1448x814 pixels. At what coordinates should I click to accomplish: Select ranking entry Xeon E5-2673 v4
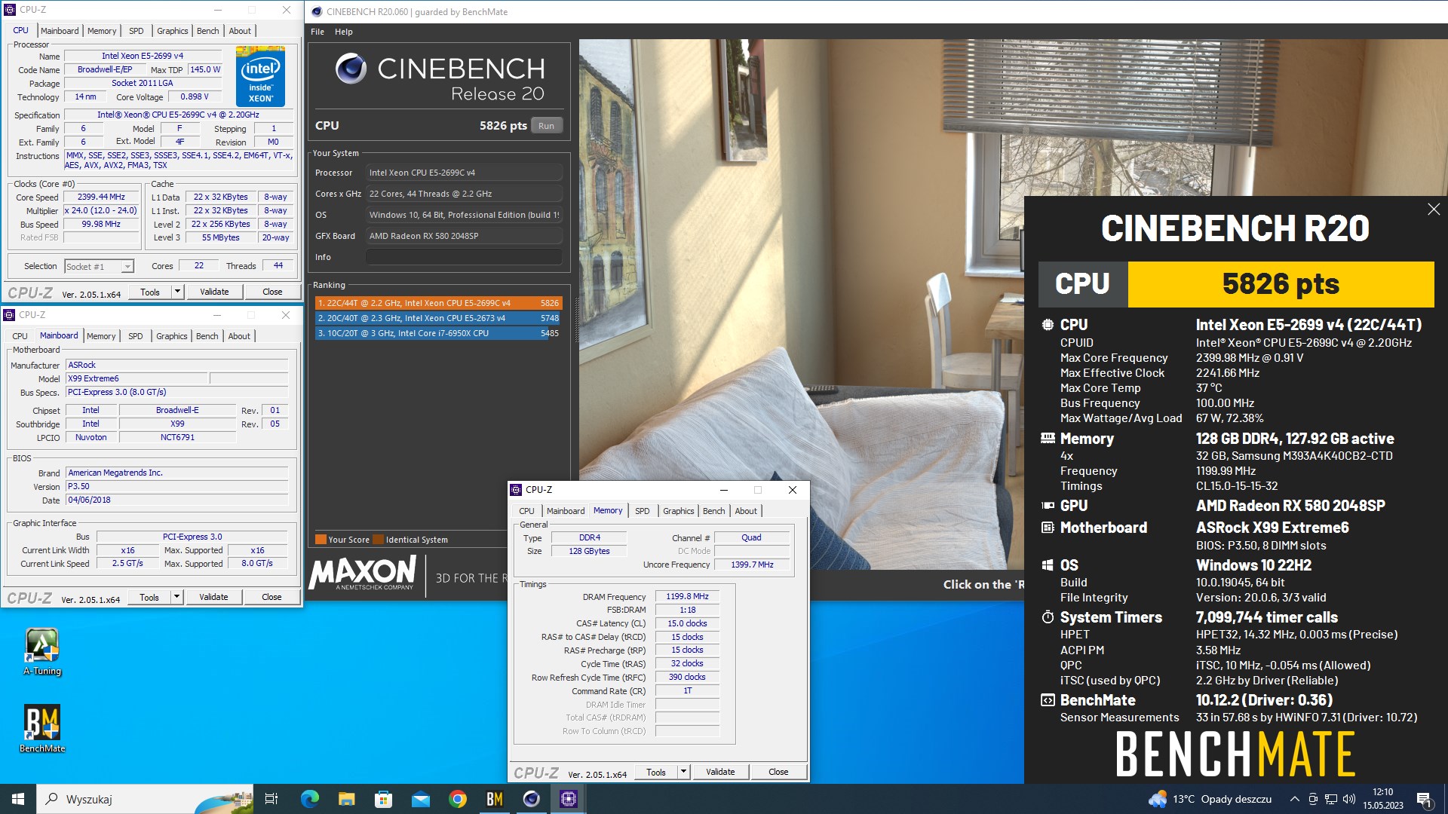tap(438, 318)
